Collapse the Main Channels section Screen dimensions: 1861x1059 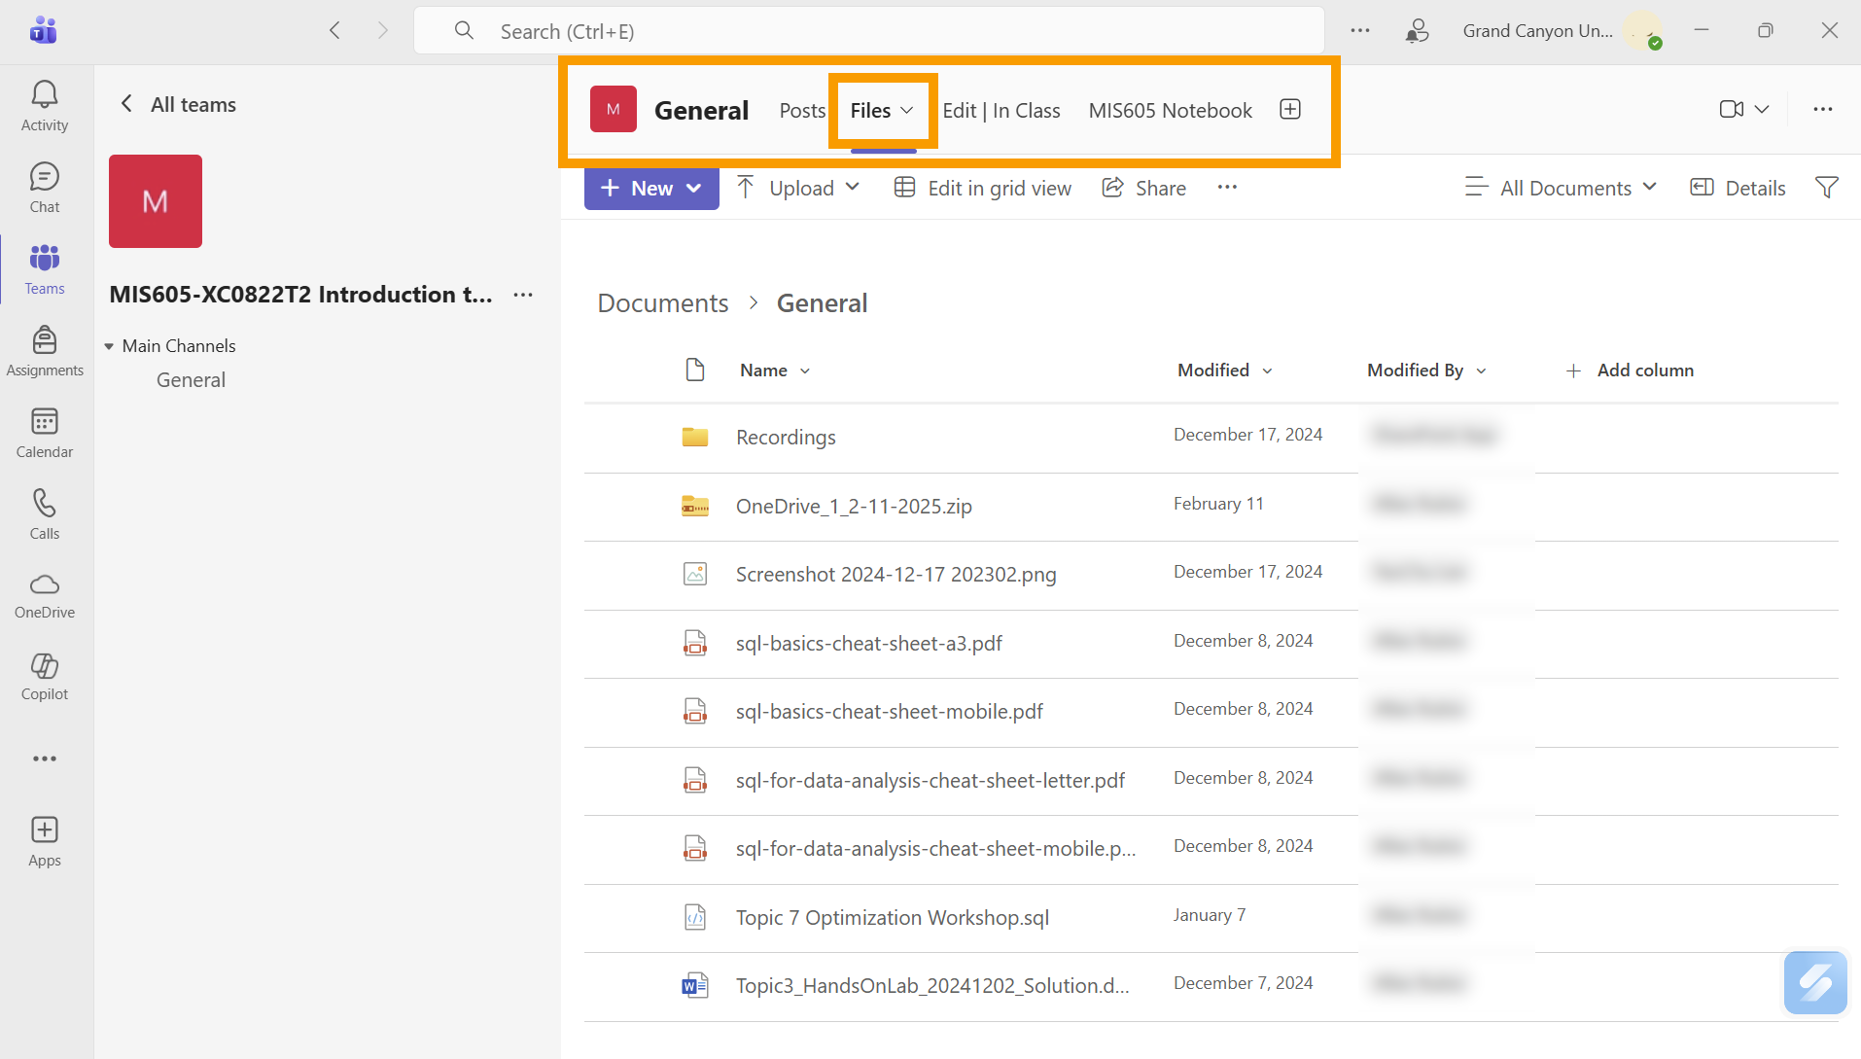pos(109,346)
